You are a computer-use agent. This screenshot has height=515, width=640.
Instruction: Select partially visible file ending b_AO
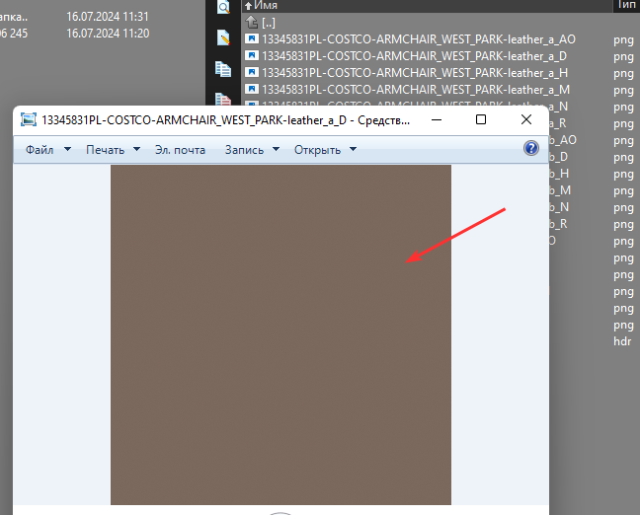tap(563, 140)
